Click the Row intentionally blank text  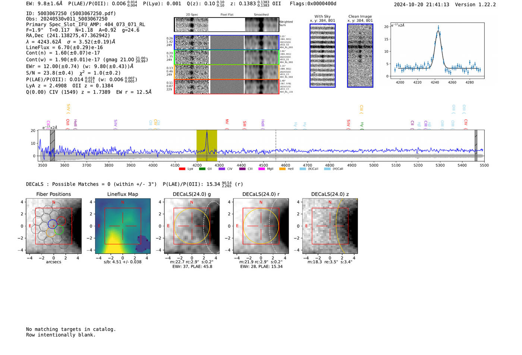61,335
